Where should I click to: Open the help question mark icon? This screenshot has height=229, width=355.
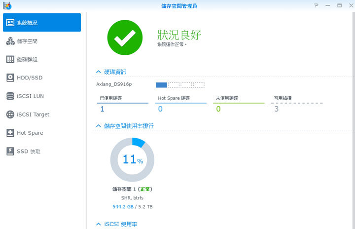coord(316,5)
